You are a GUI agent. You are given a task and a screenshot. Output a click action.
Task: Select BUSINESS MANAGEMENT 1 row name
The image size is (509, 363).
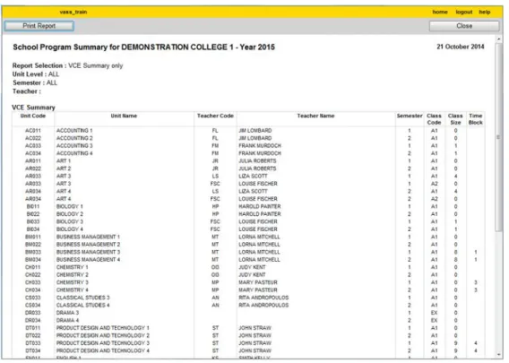click(88, 237)
